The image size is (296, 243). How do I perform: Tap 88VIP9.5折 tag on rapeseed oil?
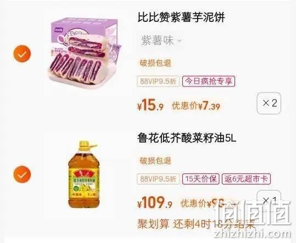(x=158, y=179)
